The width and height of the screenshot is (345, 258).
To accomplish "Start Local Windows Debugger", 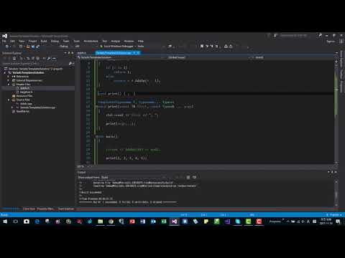I will point(116,46).
